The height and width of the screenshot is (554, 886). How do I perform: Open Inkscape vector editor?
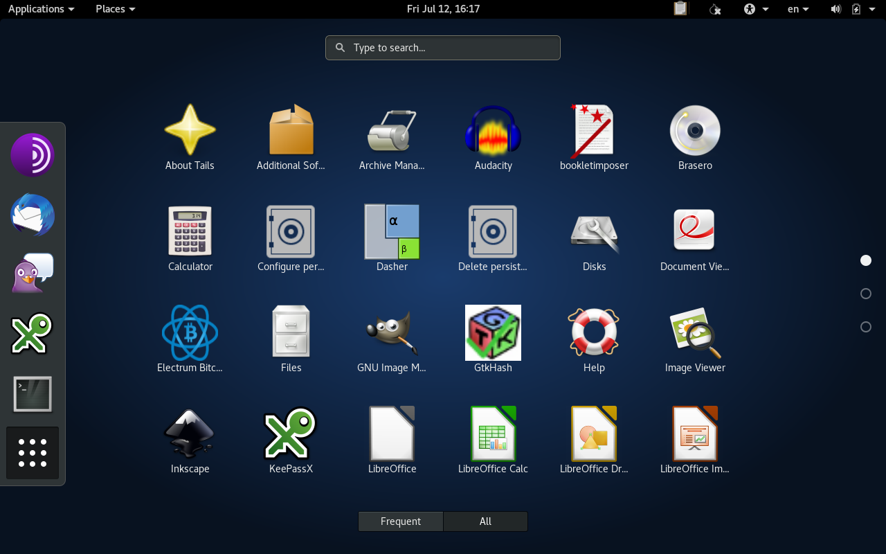click(190, 440)
